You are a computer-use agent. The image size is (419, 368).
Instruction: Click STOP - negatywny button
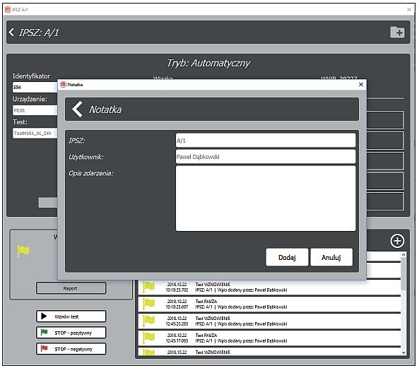(x=71, y=349)
